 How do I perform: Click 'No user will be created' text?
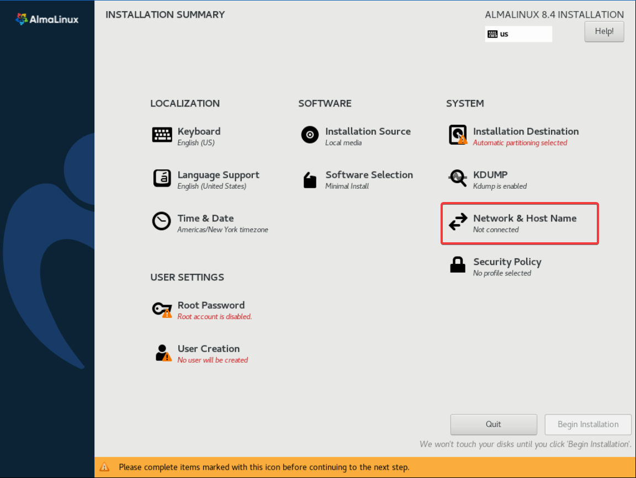(x=213, y=360)
